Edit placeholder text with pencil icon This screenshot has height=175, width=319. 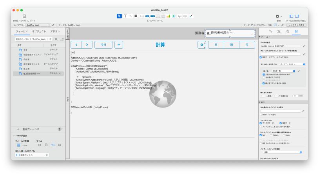pos(304,54)
